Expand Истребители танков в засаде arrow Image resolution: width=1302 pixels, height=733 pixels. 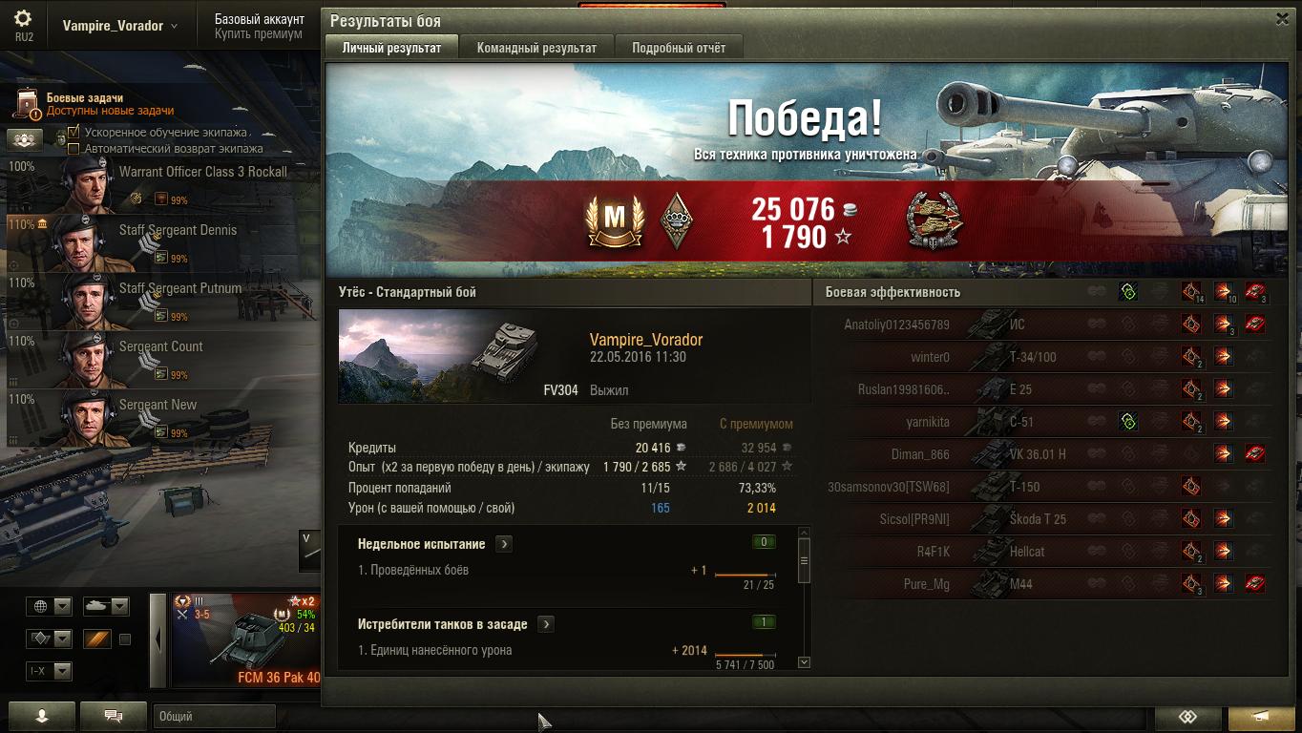click(x=545, y=624)
